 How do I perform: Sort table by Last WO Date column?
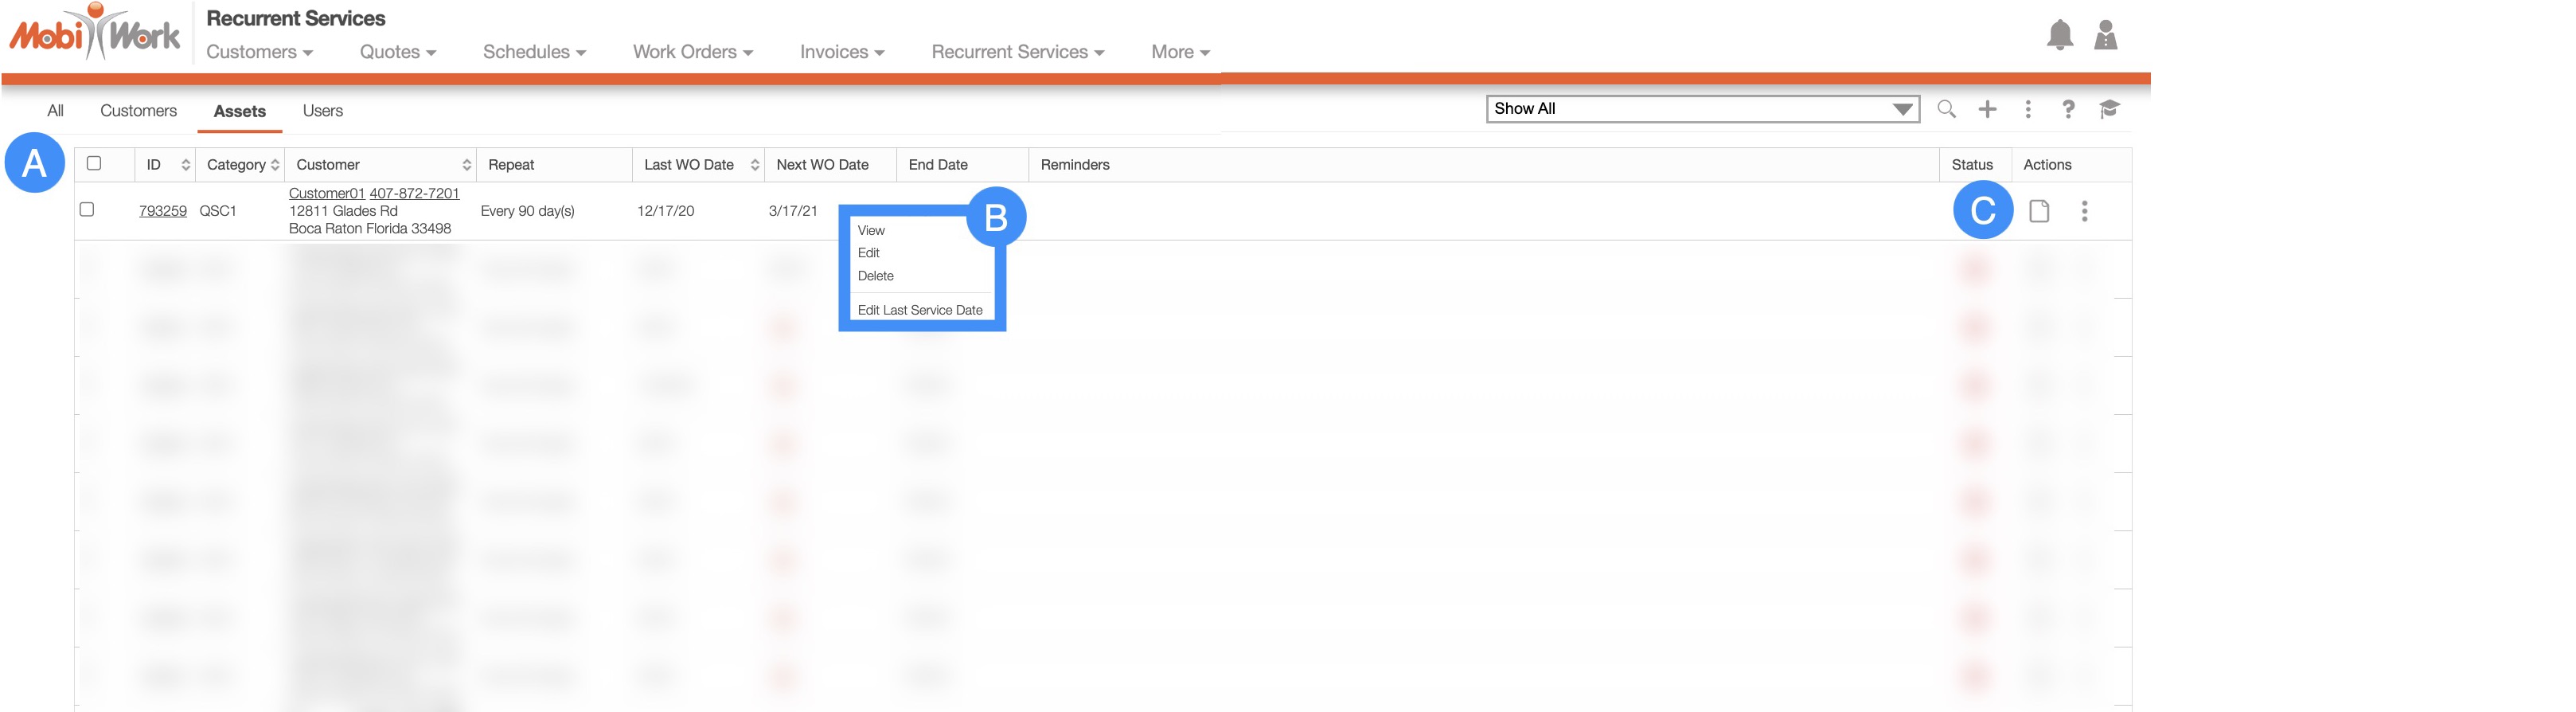(754, 165)
